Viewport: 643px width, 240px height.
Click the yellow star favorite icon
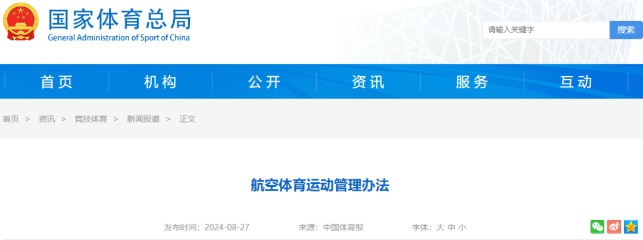point(630,226)
